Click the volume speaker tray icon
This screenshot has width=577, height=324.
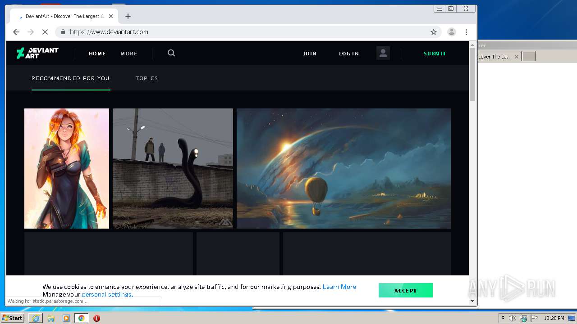tap(513, 318)
